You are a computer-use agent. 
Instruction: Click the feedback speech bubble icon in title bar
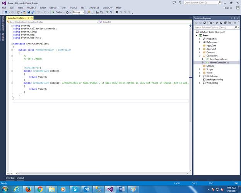(x=174, y=2)
